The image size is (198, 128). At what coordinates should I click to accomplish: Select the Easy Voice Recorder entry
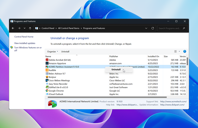click(115, 84)
